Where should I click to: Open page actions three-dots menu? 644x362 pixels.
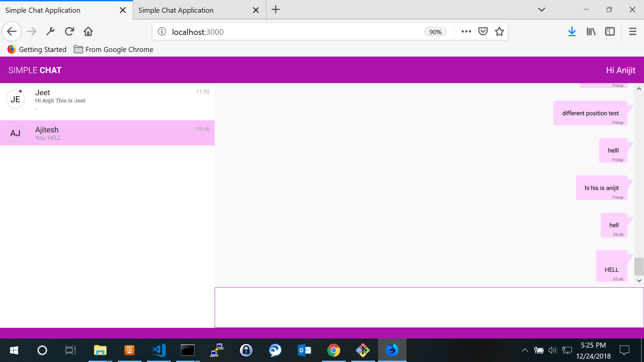click(x=466, y=32)
